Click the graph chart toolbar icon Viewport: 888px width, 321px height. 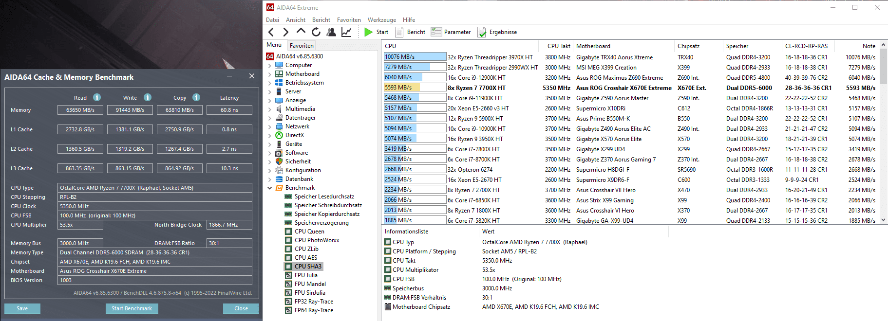point(346,32)
